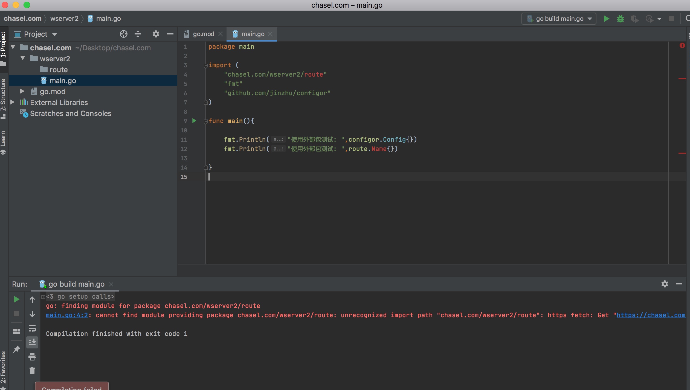This screenshot has width=690, height=390.
Task: Toggle pin tab in Run panel
Action: tap(16, 349)
